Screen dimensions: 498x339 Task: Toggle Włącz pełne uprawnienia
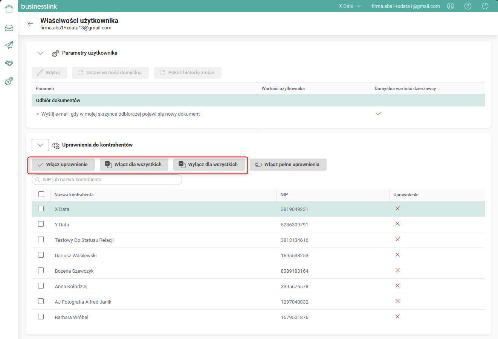click(288, 165)
